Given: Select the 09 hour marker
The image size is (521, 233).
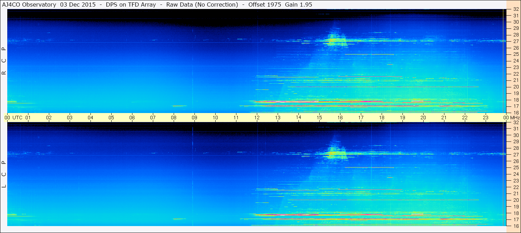Looking at the screenshot, I should [x=194, y=118].
